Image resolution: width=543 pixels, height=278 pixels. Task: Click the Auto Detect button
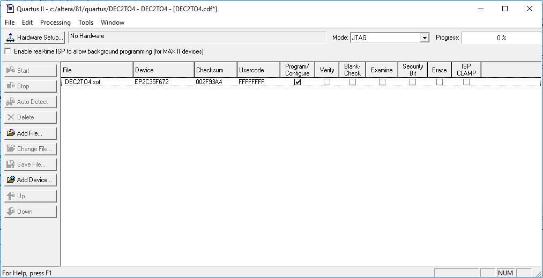(x=30, y=101)
